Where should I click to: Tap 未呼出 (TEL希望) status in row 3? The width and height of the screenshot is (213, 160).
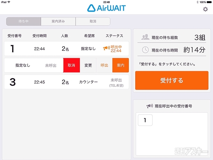tap(116, 82)
